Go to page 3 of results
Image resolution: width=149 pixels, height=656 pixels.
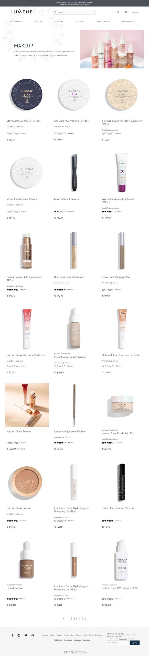coord(74,618)
